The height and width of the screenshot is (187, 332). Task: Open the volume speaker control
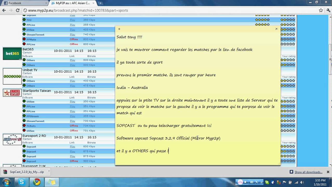point(302,182)
